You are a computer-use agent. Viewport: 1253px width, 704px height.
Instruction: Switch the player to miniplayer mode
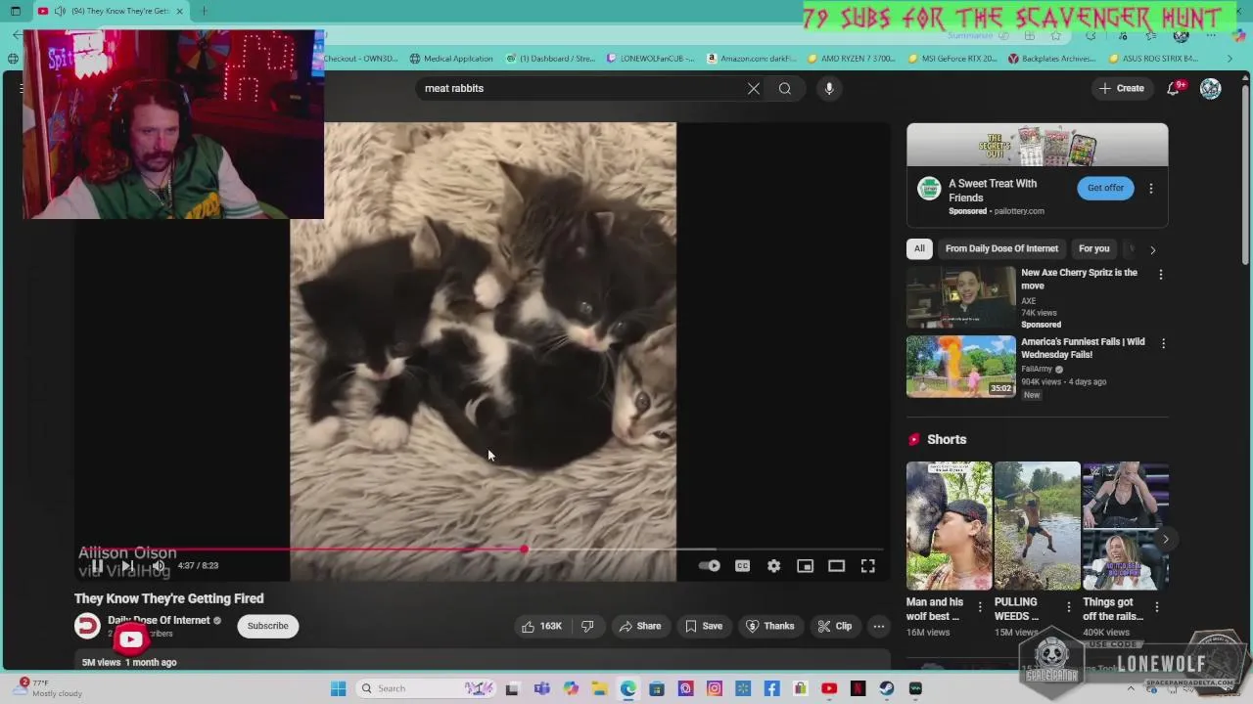coord(805,566)
